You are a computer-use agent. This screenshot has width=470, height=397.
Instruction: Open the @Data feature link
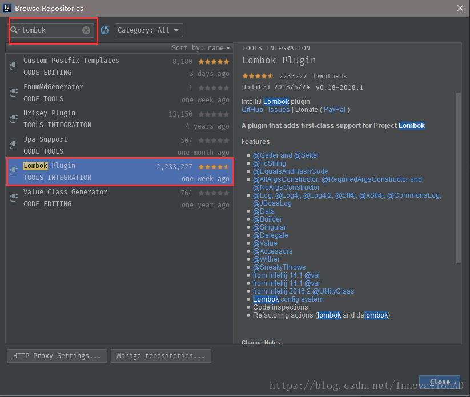tap(263, 211)
